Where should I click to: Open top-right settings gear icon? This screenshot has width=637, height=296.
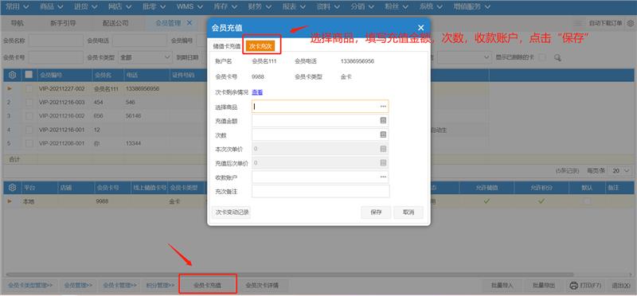630,23
